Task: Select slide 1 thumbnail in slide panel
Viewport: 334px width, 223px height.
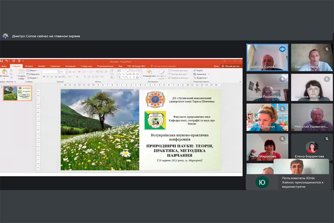Action: (x=17, y=93)
